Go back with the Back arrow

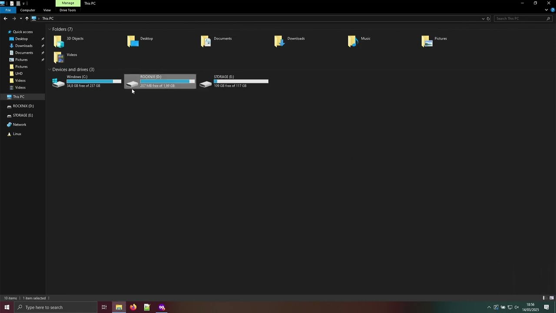(5, 19)
